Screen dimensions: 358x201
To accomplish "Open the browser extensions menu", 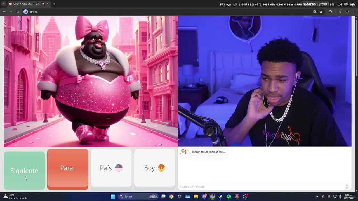I will point(330,12).
